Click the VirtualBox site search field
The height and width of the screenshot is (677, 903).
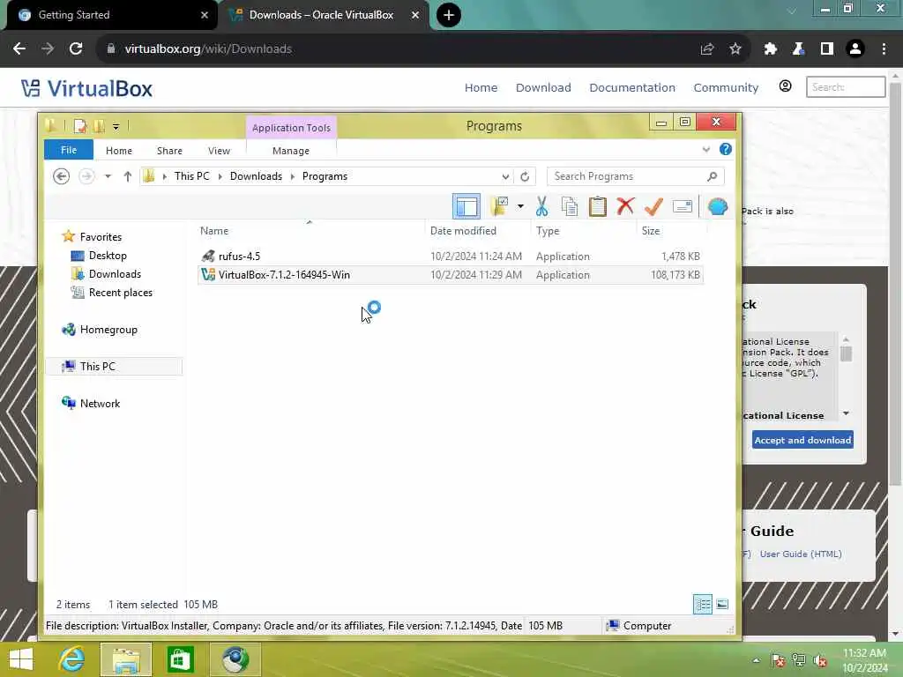click(846, 87)
